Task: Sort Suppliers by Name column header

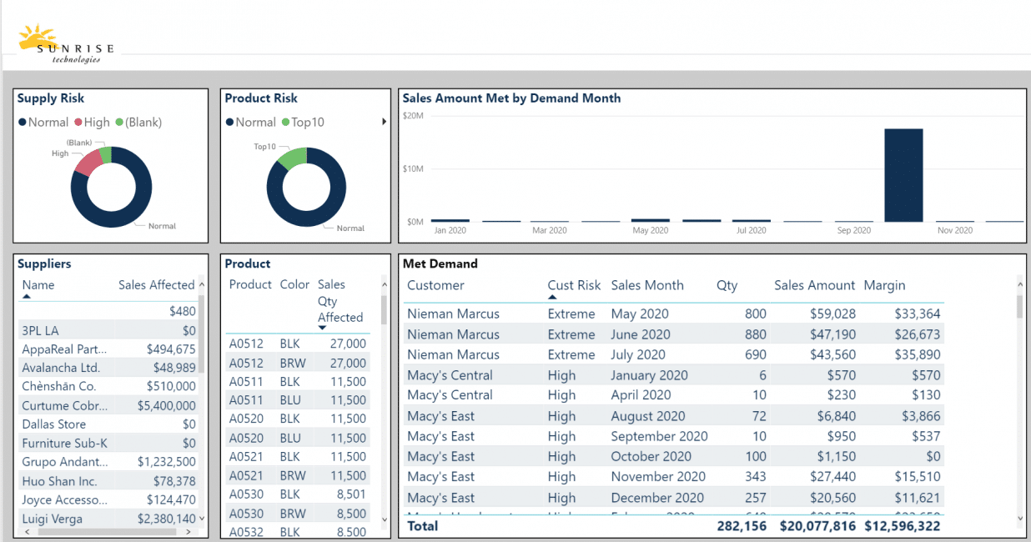Action: click(x=38, y=284)
